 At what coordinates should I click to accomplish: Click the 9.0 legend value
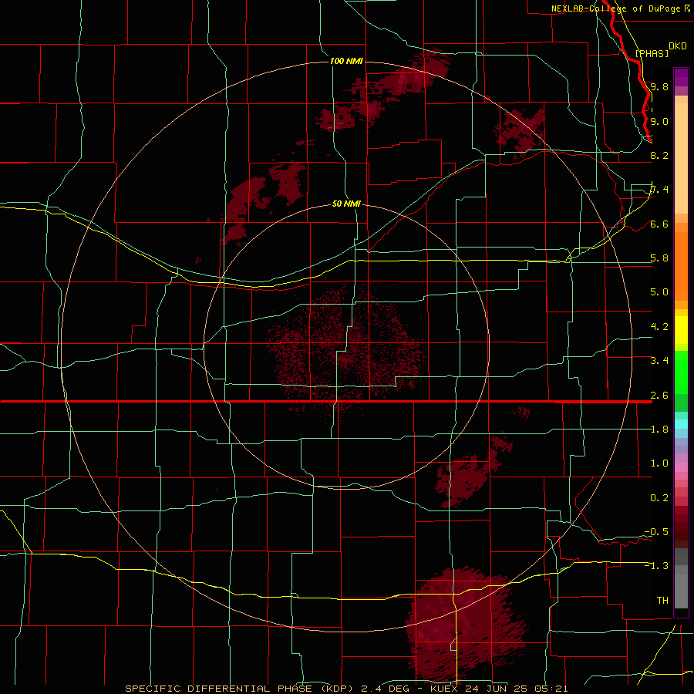[659, 121]
